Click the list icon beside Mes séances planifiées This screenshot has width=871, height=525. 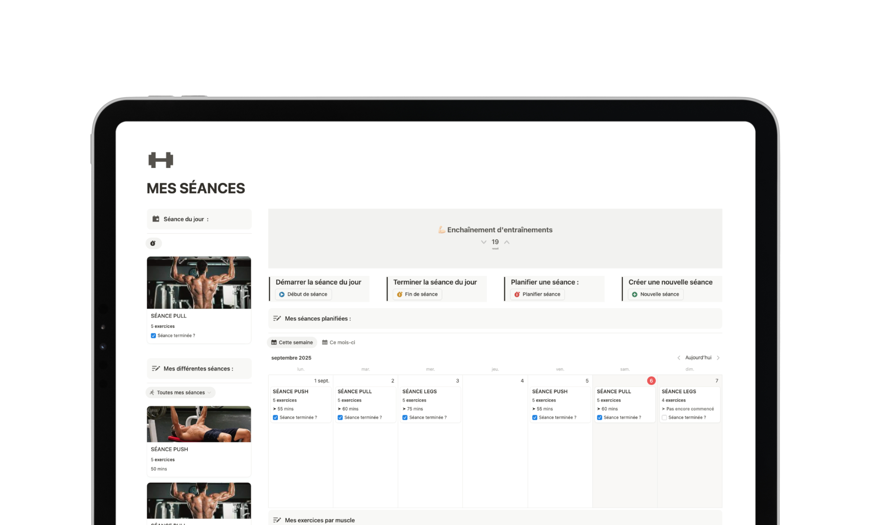pos(277,318)
